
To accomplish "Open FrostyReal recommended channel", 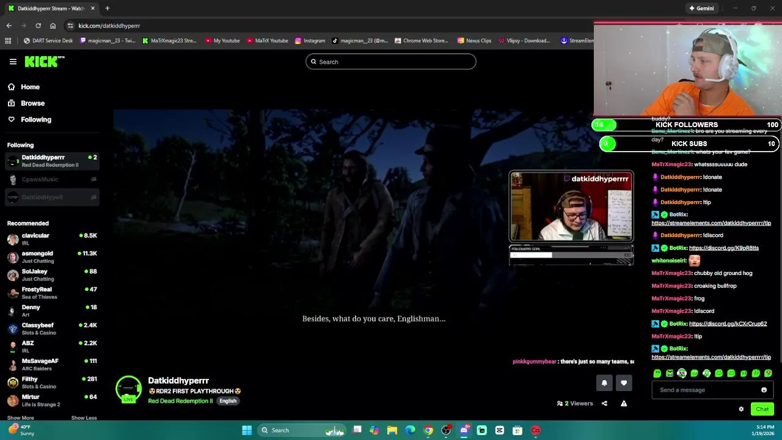I will tap(52, 293).
